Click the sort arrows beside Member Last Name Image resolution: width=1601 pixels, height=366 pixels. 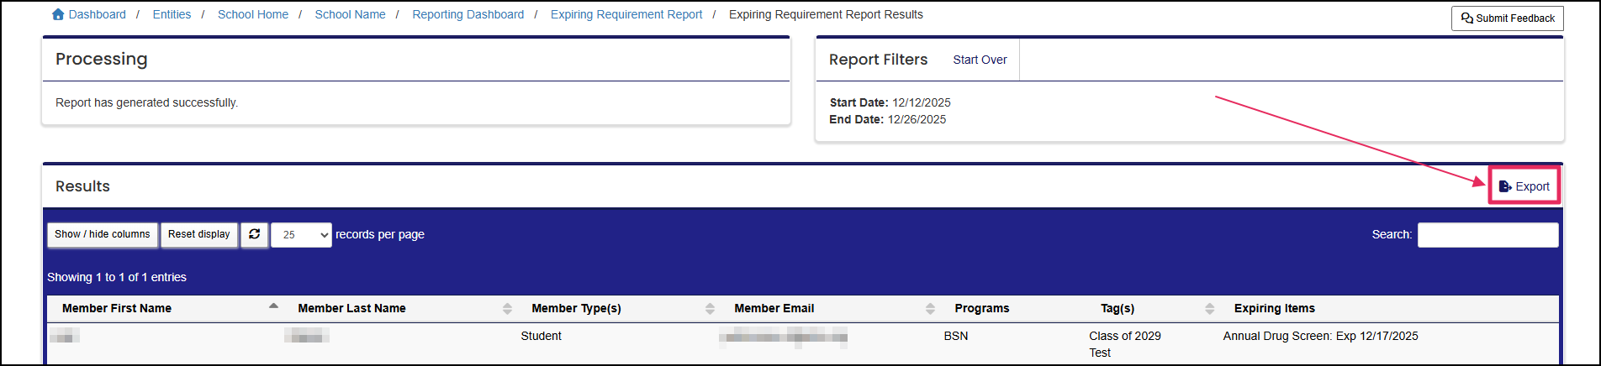[x=507, y=308]
